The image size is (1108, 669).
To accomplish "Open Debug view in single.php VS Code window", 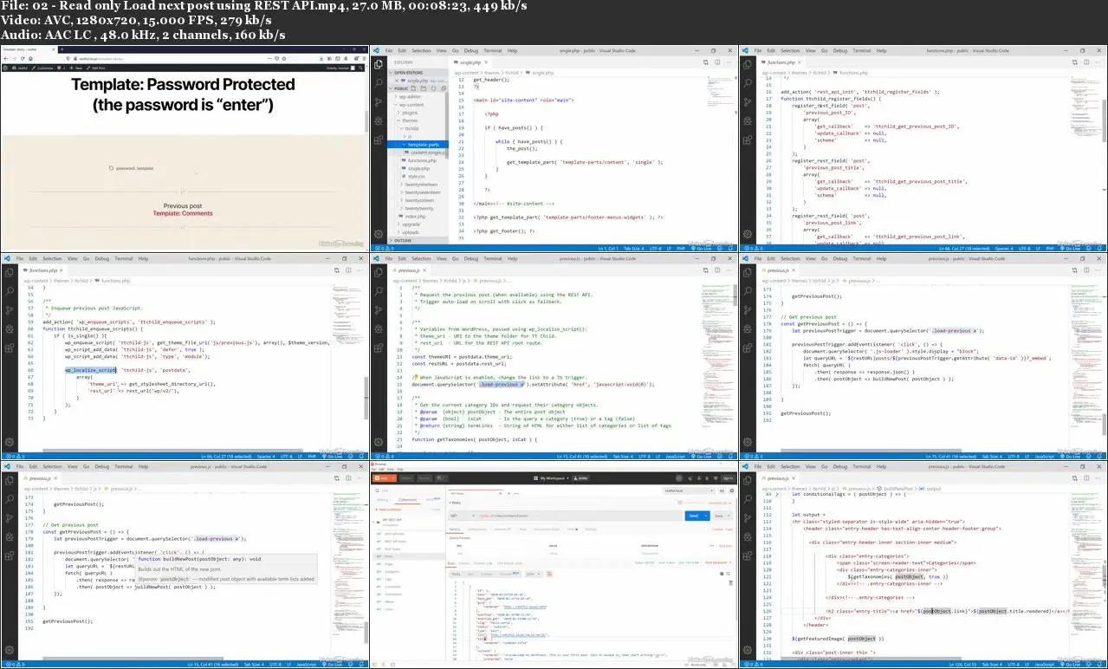I will [x=378, y=121].
